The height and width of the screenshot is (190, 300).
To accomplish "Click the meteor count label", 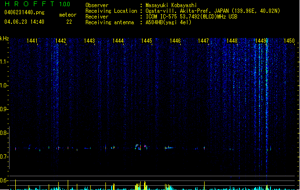I will tap(68, 15).
